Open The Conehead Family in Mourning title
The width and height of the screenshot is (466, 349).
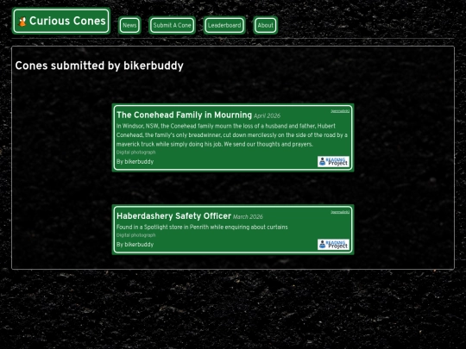[x=185, y=115]
